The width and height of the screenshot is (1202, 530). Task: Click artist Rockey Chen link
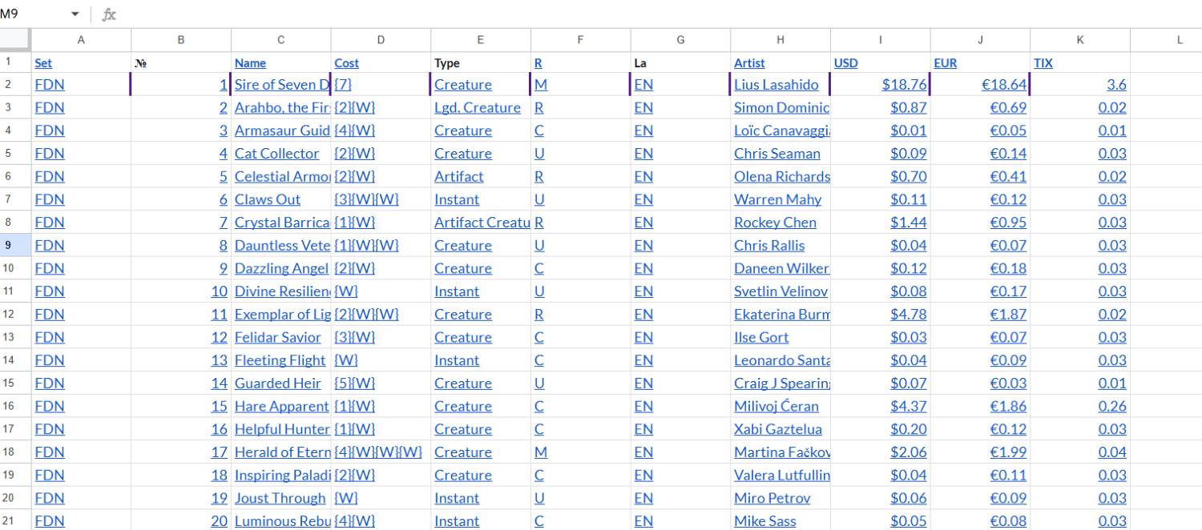[775, 223]
